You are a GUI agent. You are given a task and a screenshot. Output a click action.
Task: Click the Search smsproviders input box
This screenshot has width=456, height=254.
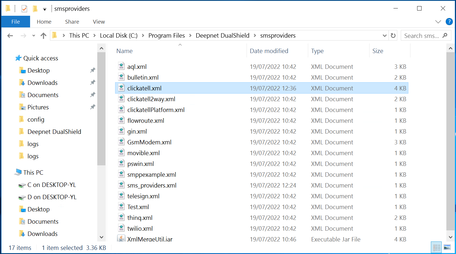pyautogui.click(x=422, y=36)
